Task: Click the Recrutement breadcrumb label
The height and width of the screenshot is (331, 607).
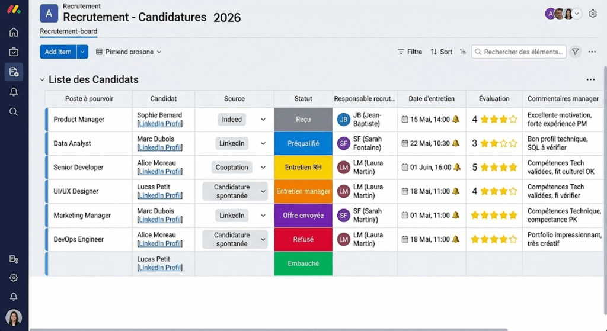Action: pos(82,6)
